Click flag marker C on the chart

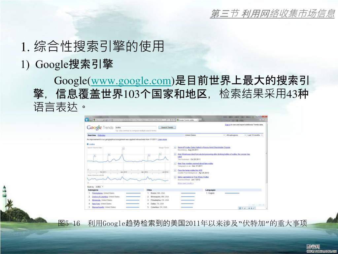coord(123,148)
